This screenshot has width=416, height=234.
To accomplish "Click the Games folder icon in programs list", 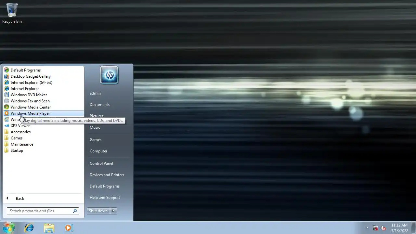I will [x=6, y=138].
